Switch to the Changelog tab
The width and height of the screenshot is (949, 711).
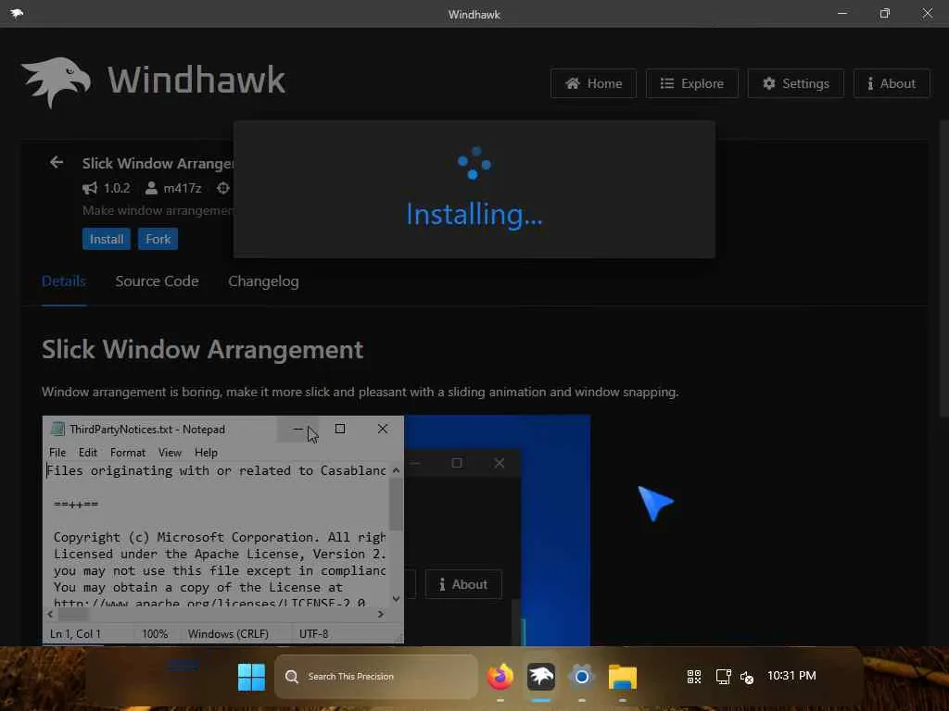point(263,281)
